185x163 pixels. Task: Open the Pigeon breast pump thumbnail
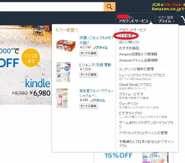[x=63, y=72]
